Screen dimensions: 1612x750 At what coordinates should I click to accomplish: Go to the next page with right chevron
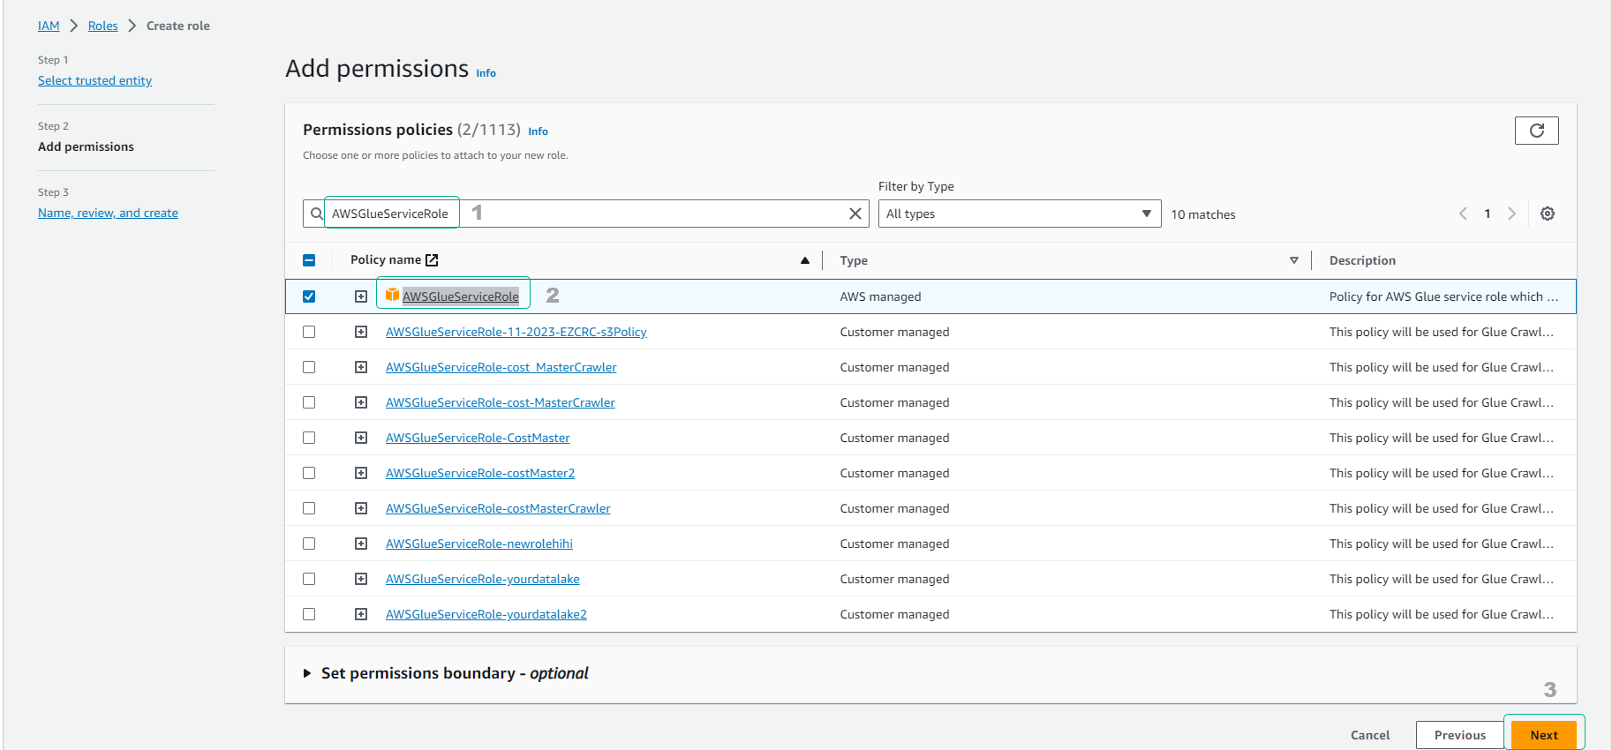click(x=1511, y=214)
